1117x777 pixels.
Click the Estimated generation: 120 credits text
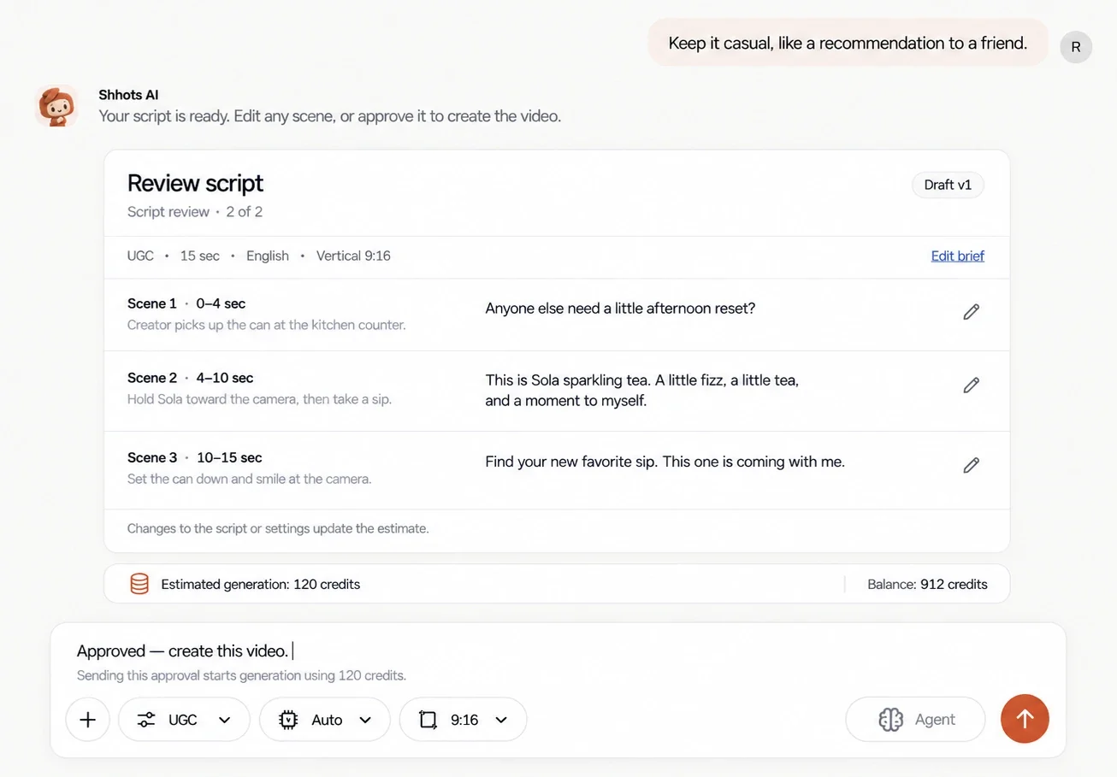[260, 585]
